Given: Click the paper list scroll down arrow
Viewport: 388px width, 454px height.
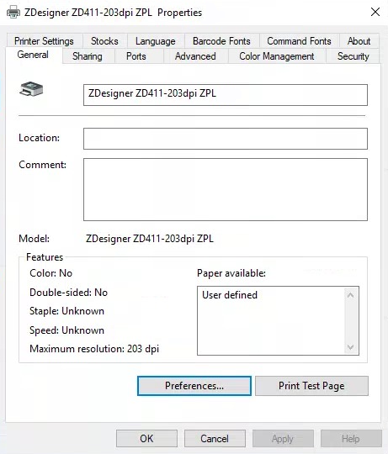Looking at the screenshot, I should (351, 347).
